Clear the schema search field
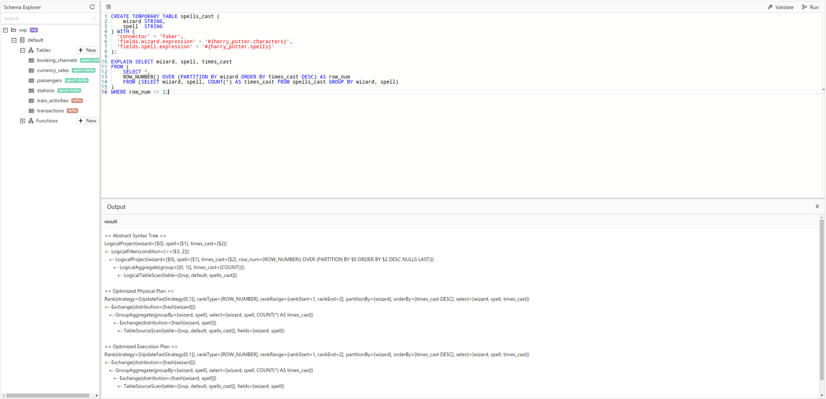 coord(94,18)
